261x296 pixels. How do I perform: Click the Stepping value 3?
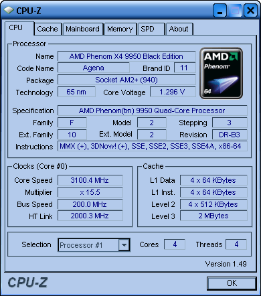click(230, 123)
